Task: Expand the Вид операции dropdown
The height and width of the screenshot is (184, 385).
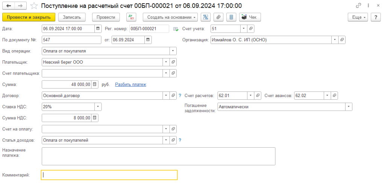Action: click(x=173, y=51)
